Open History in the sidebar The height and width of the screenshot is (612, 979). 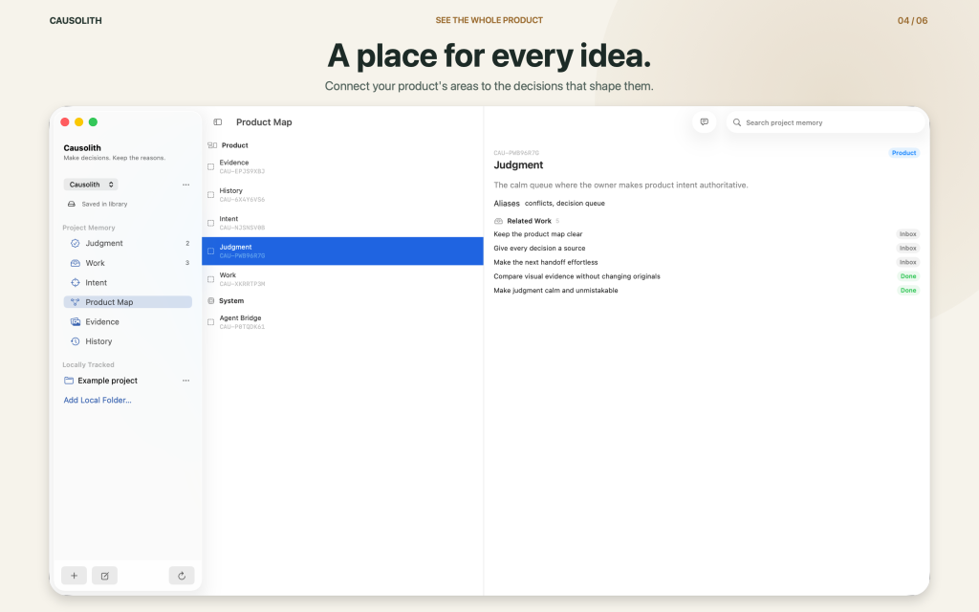[x=127, y=341]
